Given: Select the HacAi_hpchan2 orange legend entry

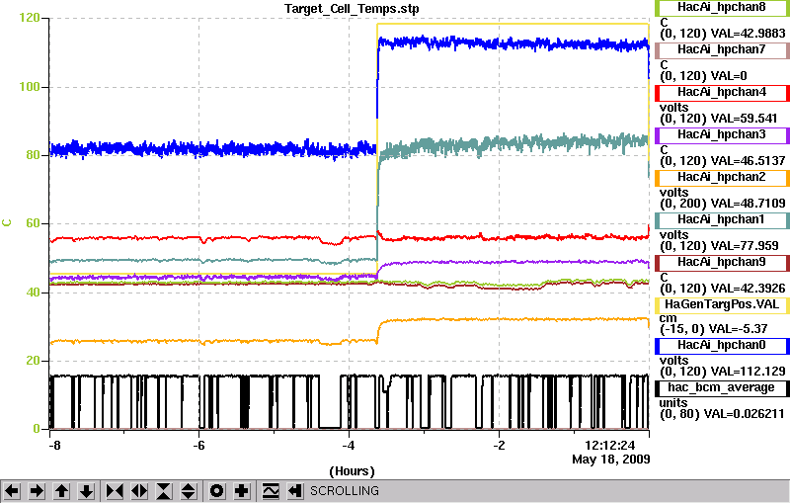Looking at the screenshot, I should click(x=722, y=178).
